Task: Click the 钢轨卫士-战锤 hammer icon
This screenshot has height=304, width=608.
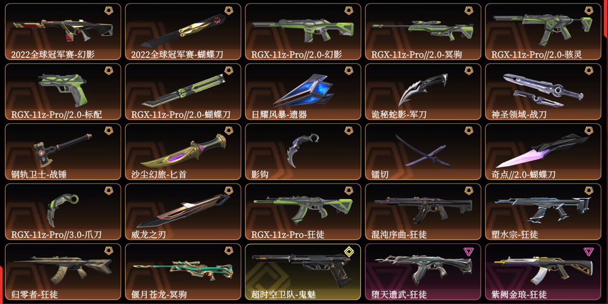Action: (x=62, y=150)
